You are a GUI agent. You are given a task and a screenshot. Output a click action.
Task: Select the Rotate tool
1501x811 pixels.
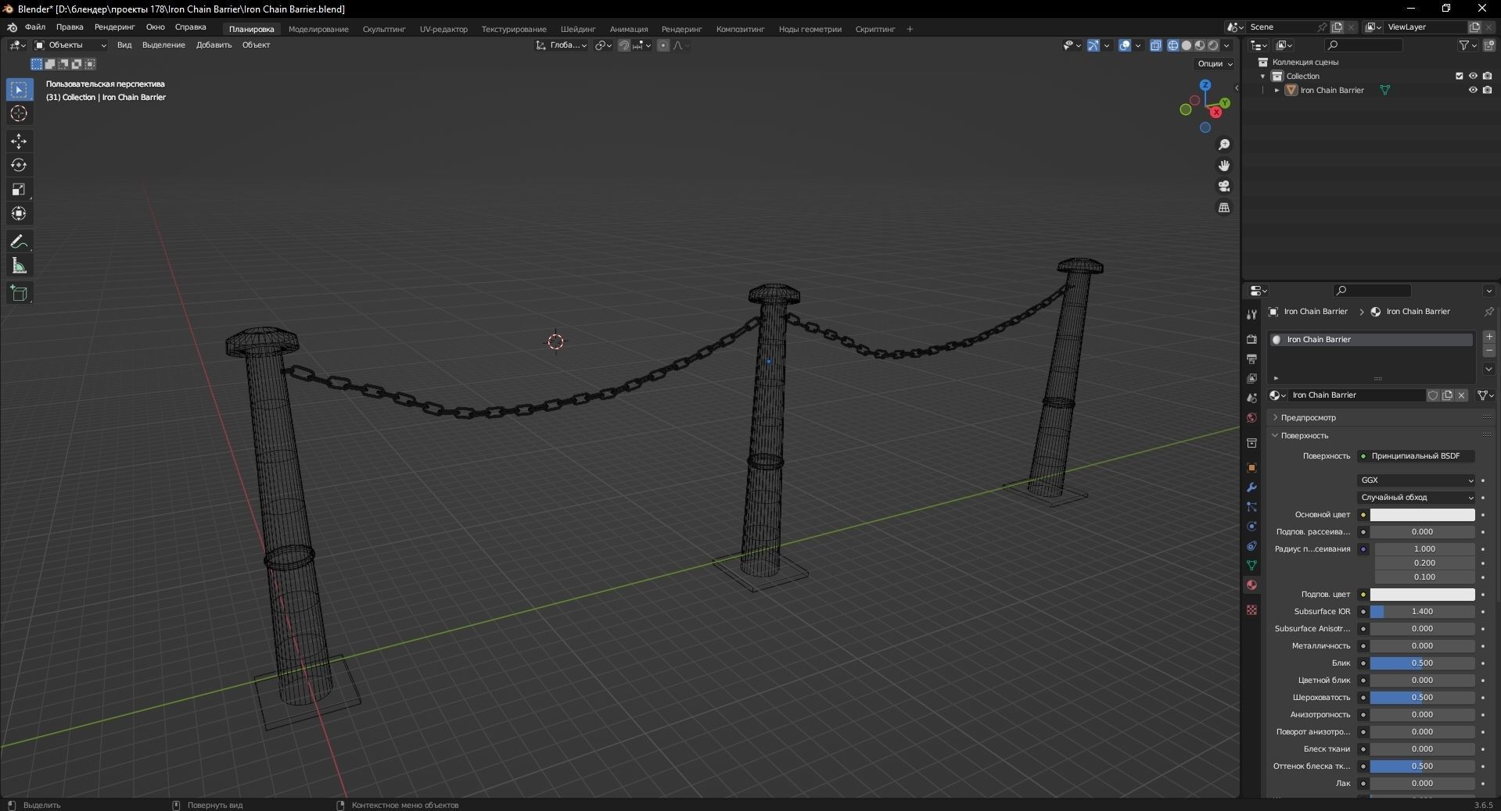[19, 166]
